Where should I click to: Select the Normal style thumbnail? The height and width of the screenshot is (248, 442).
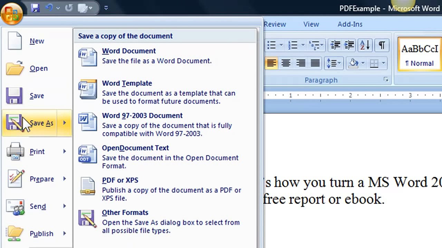(420, 54)
